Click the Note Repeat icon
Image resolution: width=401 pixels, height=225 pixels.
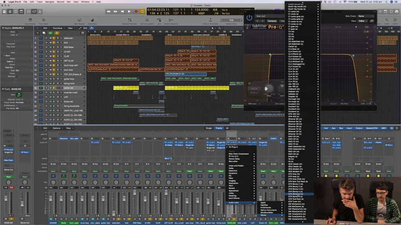point(79,20)
